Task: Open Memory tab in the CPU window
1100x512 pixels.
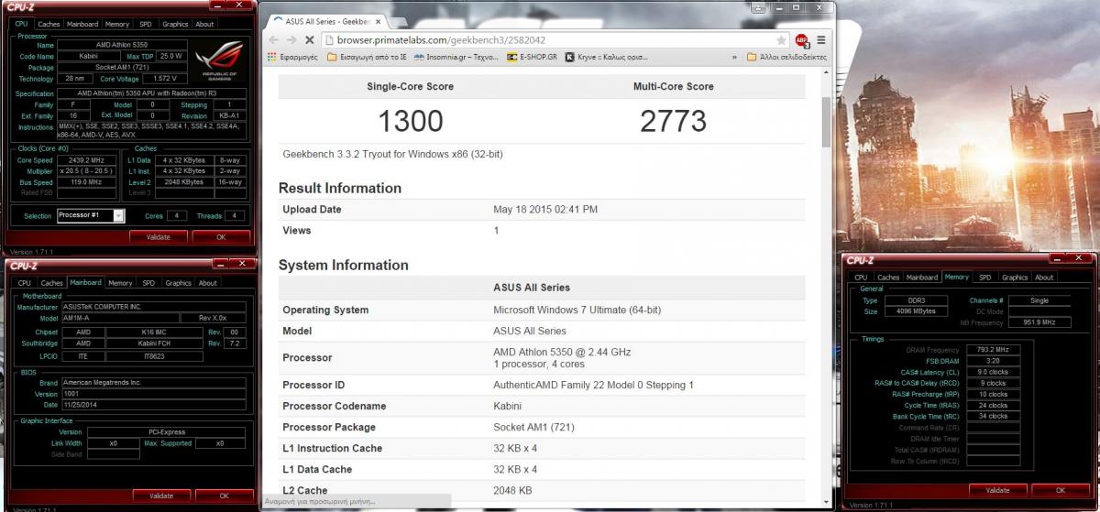Action: click(116, 25)
